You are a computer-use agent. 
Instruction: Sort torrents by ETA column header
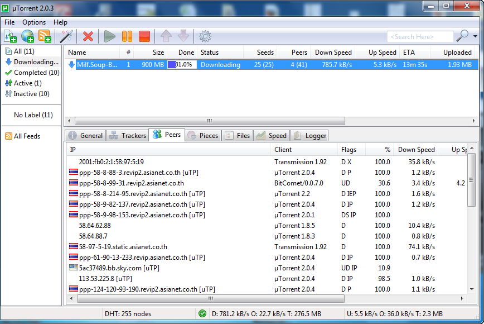click(x=415, y=53)
